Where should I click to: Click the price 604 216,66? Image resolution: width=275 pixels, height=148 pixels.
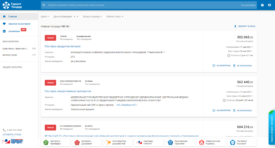245,127
